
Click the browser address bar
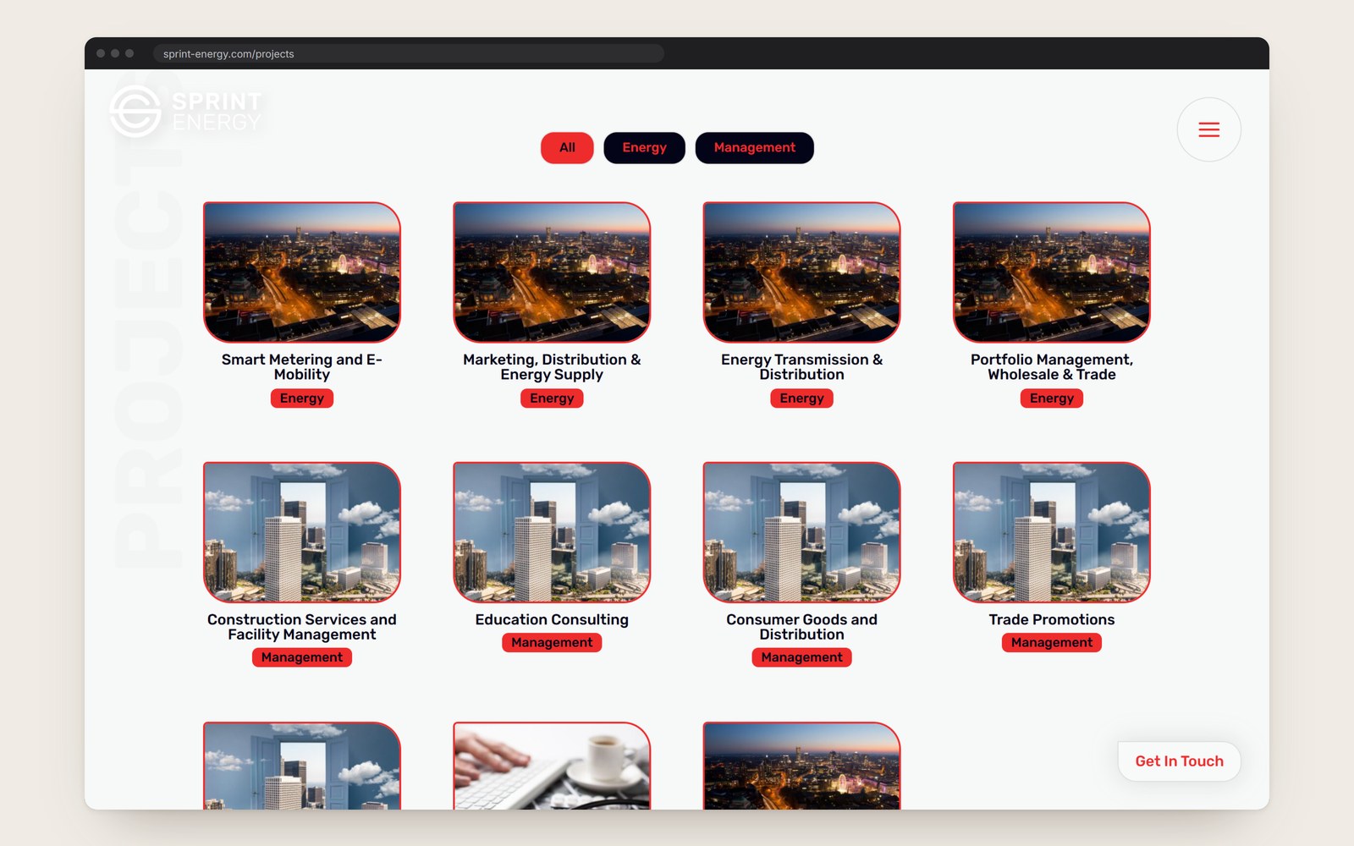pos(409,53)
